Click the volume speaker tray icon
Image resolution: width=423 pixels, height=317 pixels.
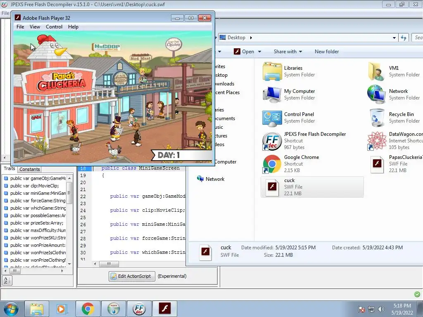pos(381,309)
